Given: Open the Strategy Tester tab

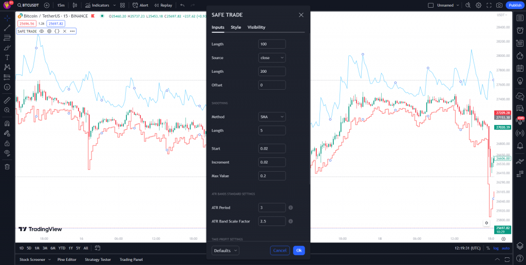Looking at the screenshot, I should click(98, 260).
